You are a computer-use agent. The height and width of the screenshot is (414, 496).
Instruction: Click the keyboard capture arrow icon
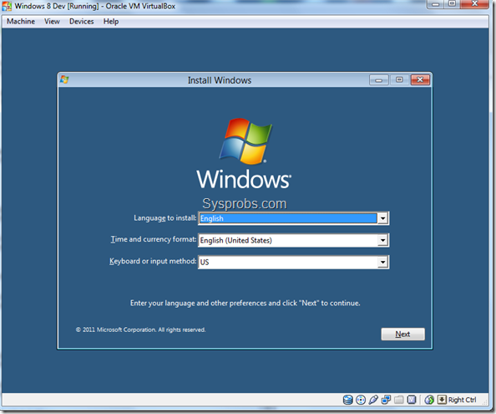tap(442, 400)
